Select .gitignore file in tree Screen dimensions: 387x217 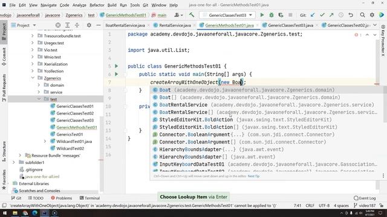pyautogui.click(x=34, y=169)
